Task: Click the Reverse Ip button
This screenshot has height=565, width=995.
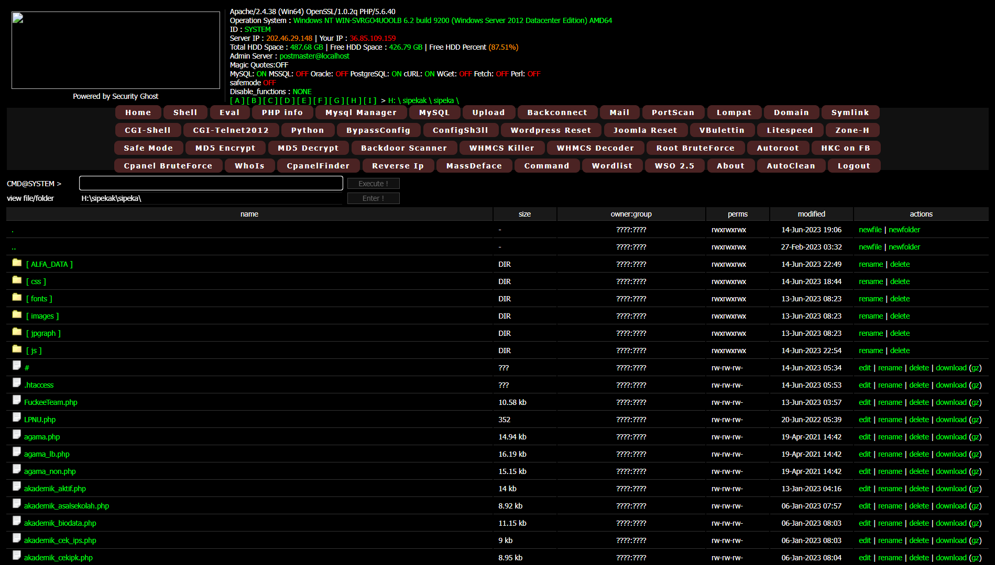Action: (398, 166)
